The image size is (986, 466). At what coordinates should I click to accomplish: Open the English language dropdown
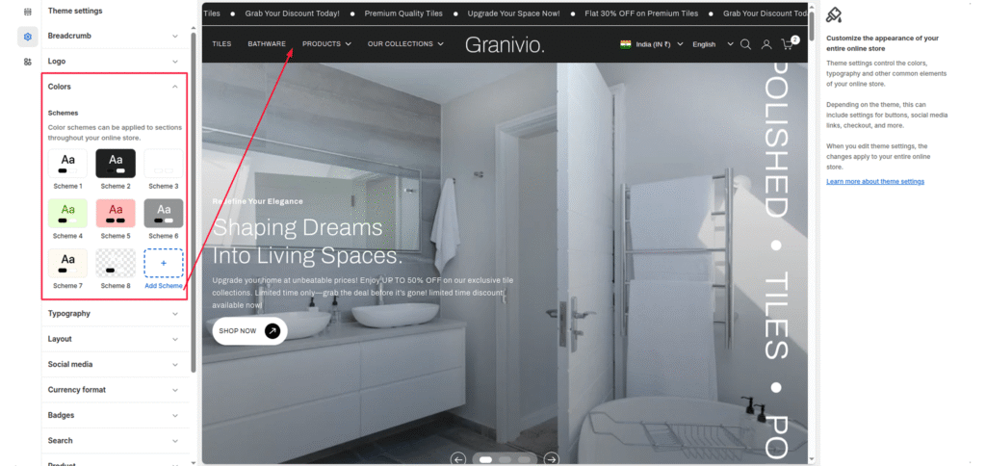(x=712, y=44)
